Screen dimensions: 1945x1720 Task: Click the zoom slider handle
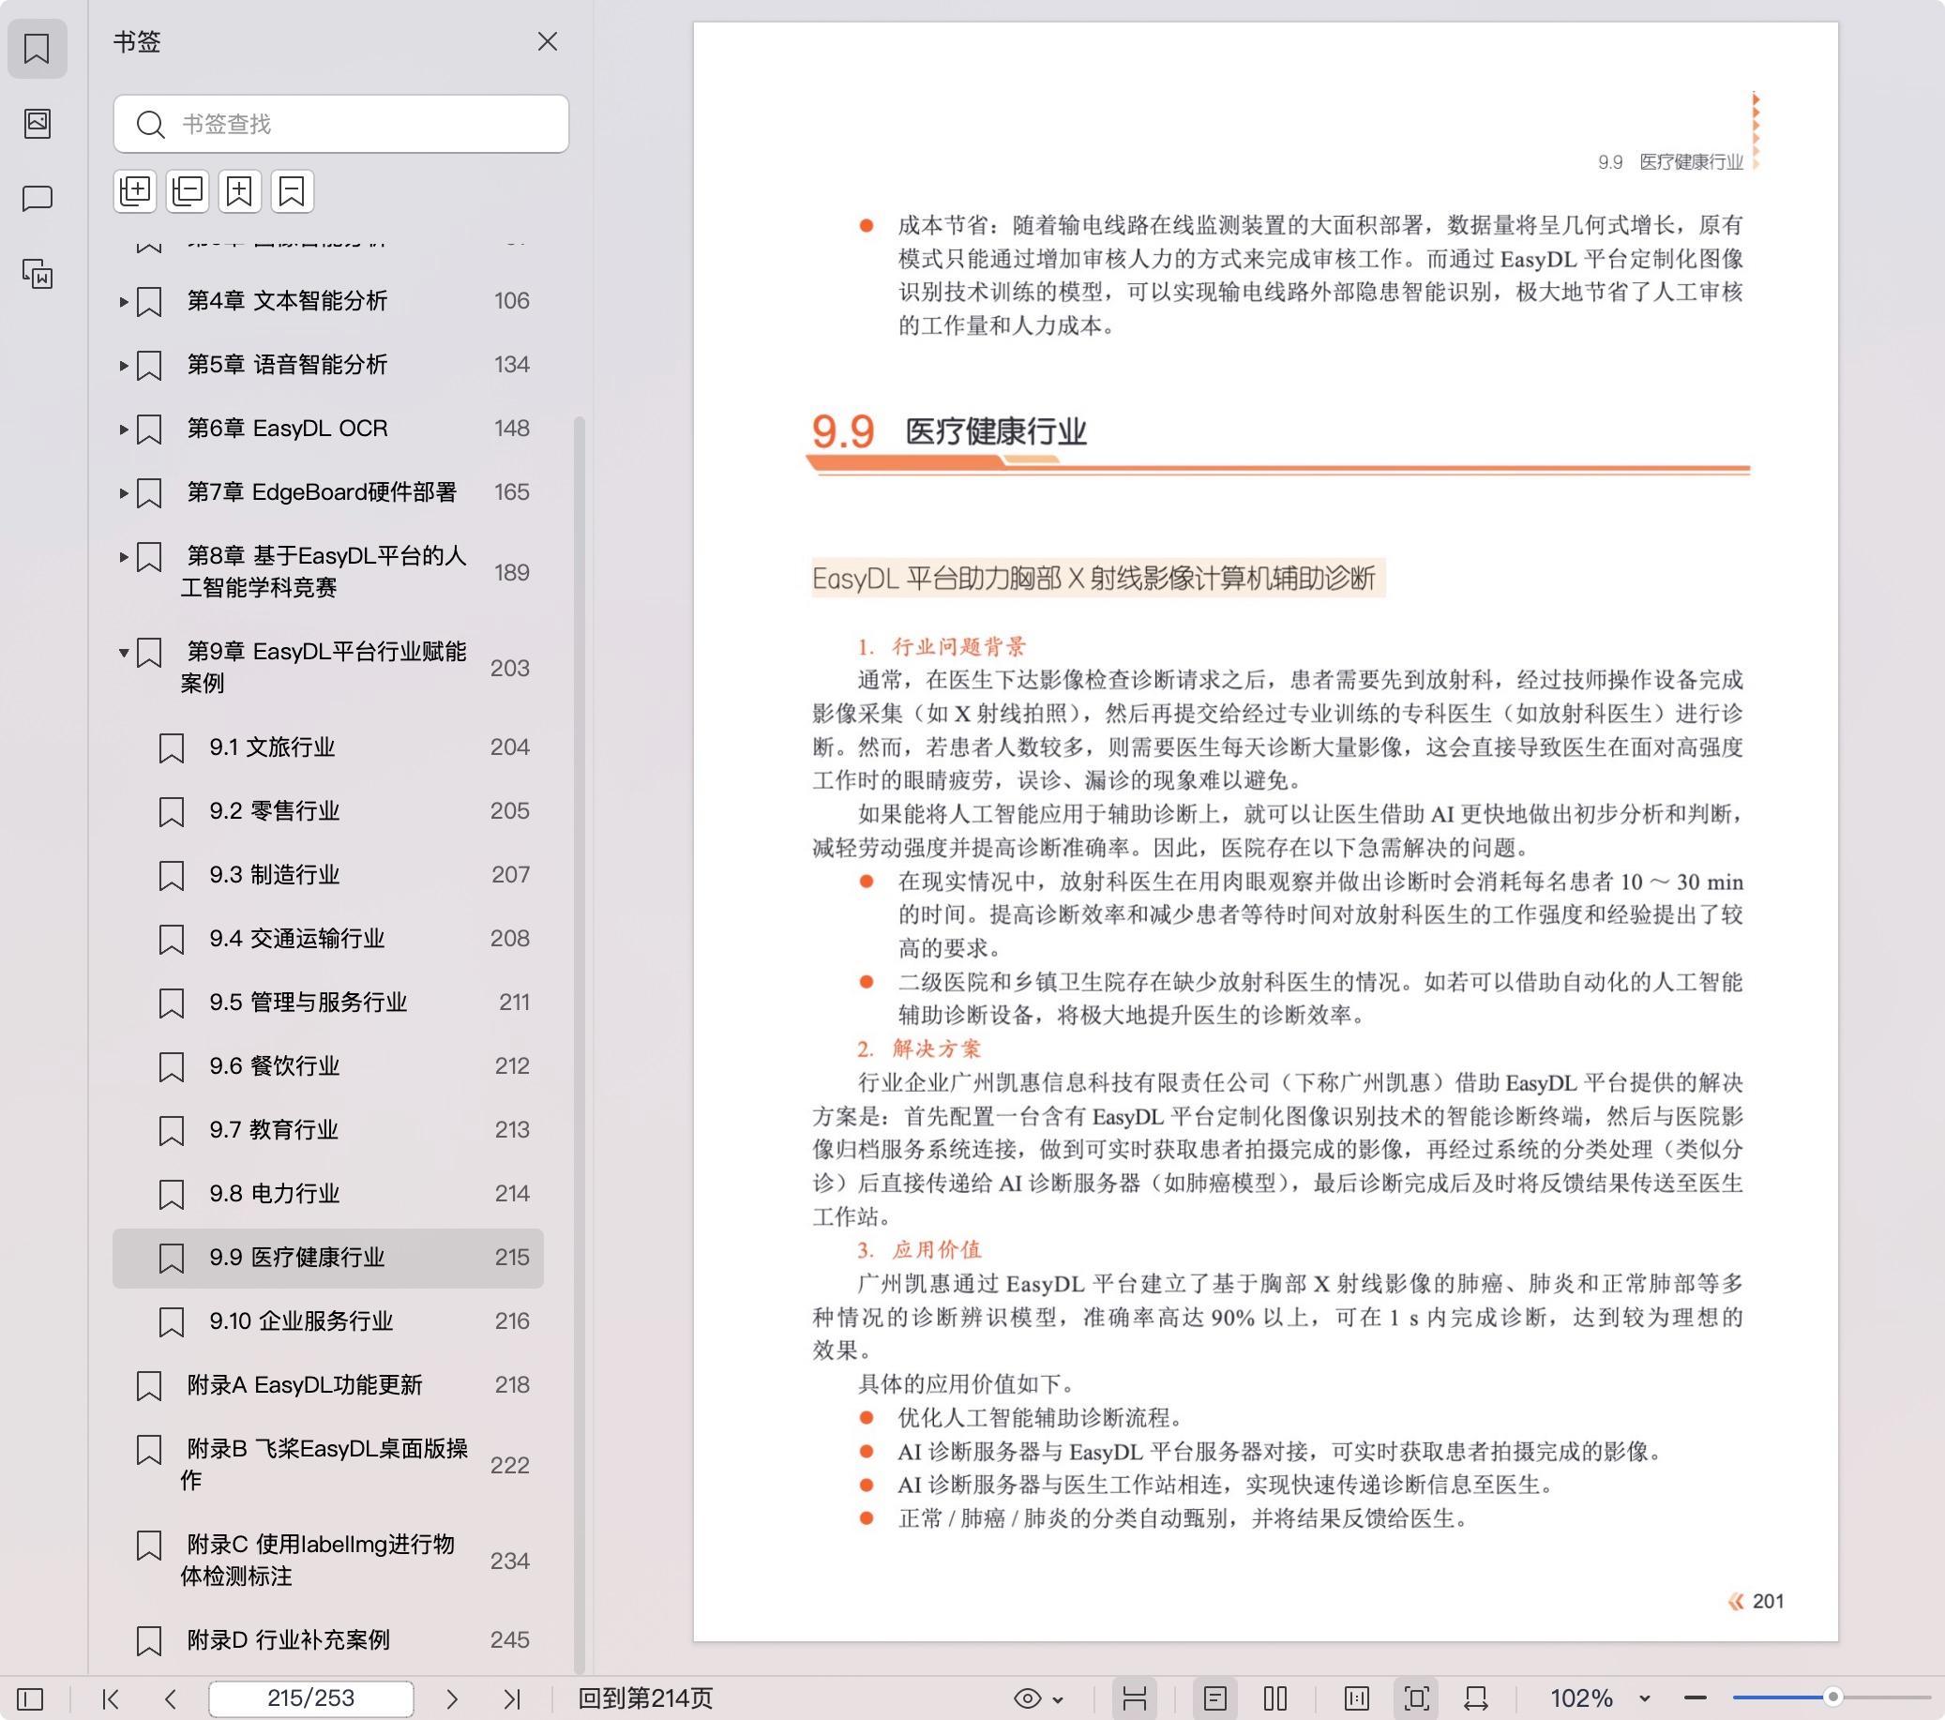tap(1832, 1697)
